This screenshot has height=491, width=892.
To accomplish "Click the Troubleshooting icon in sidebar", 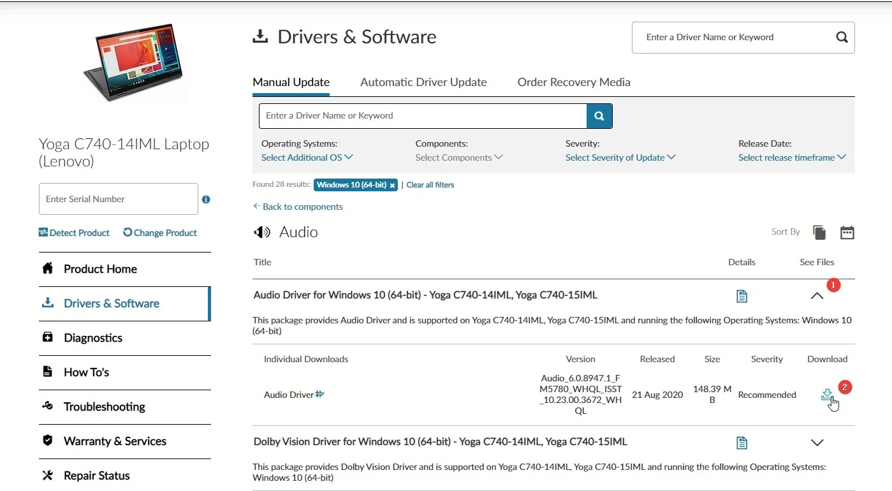I will tap(47, 406).
